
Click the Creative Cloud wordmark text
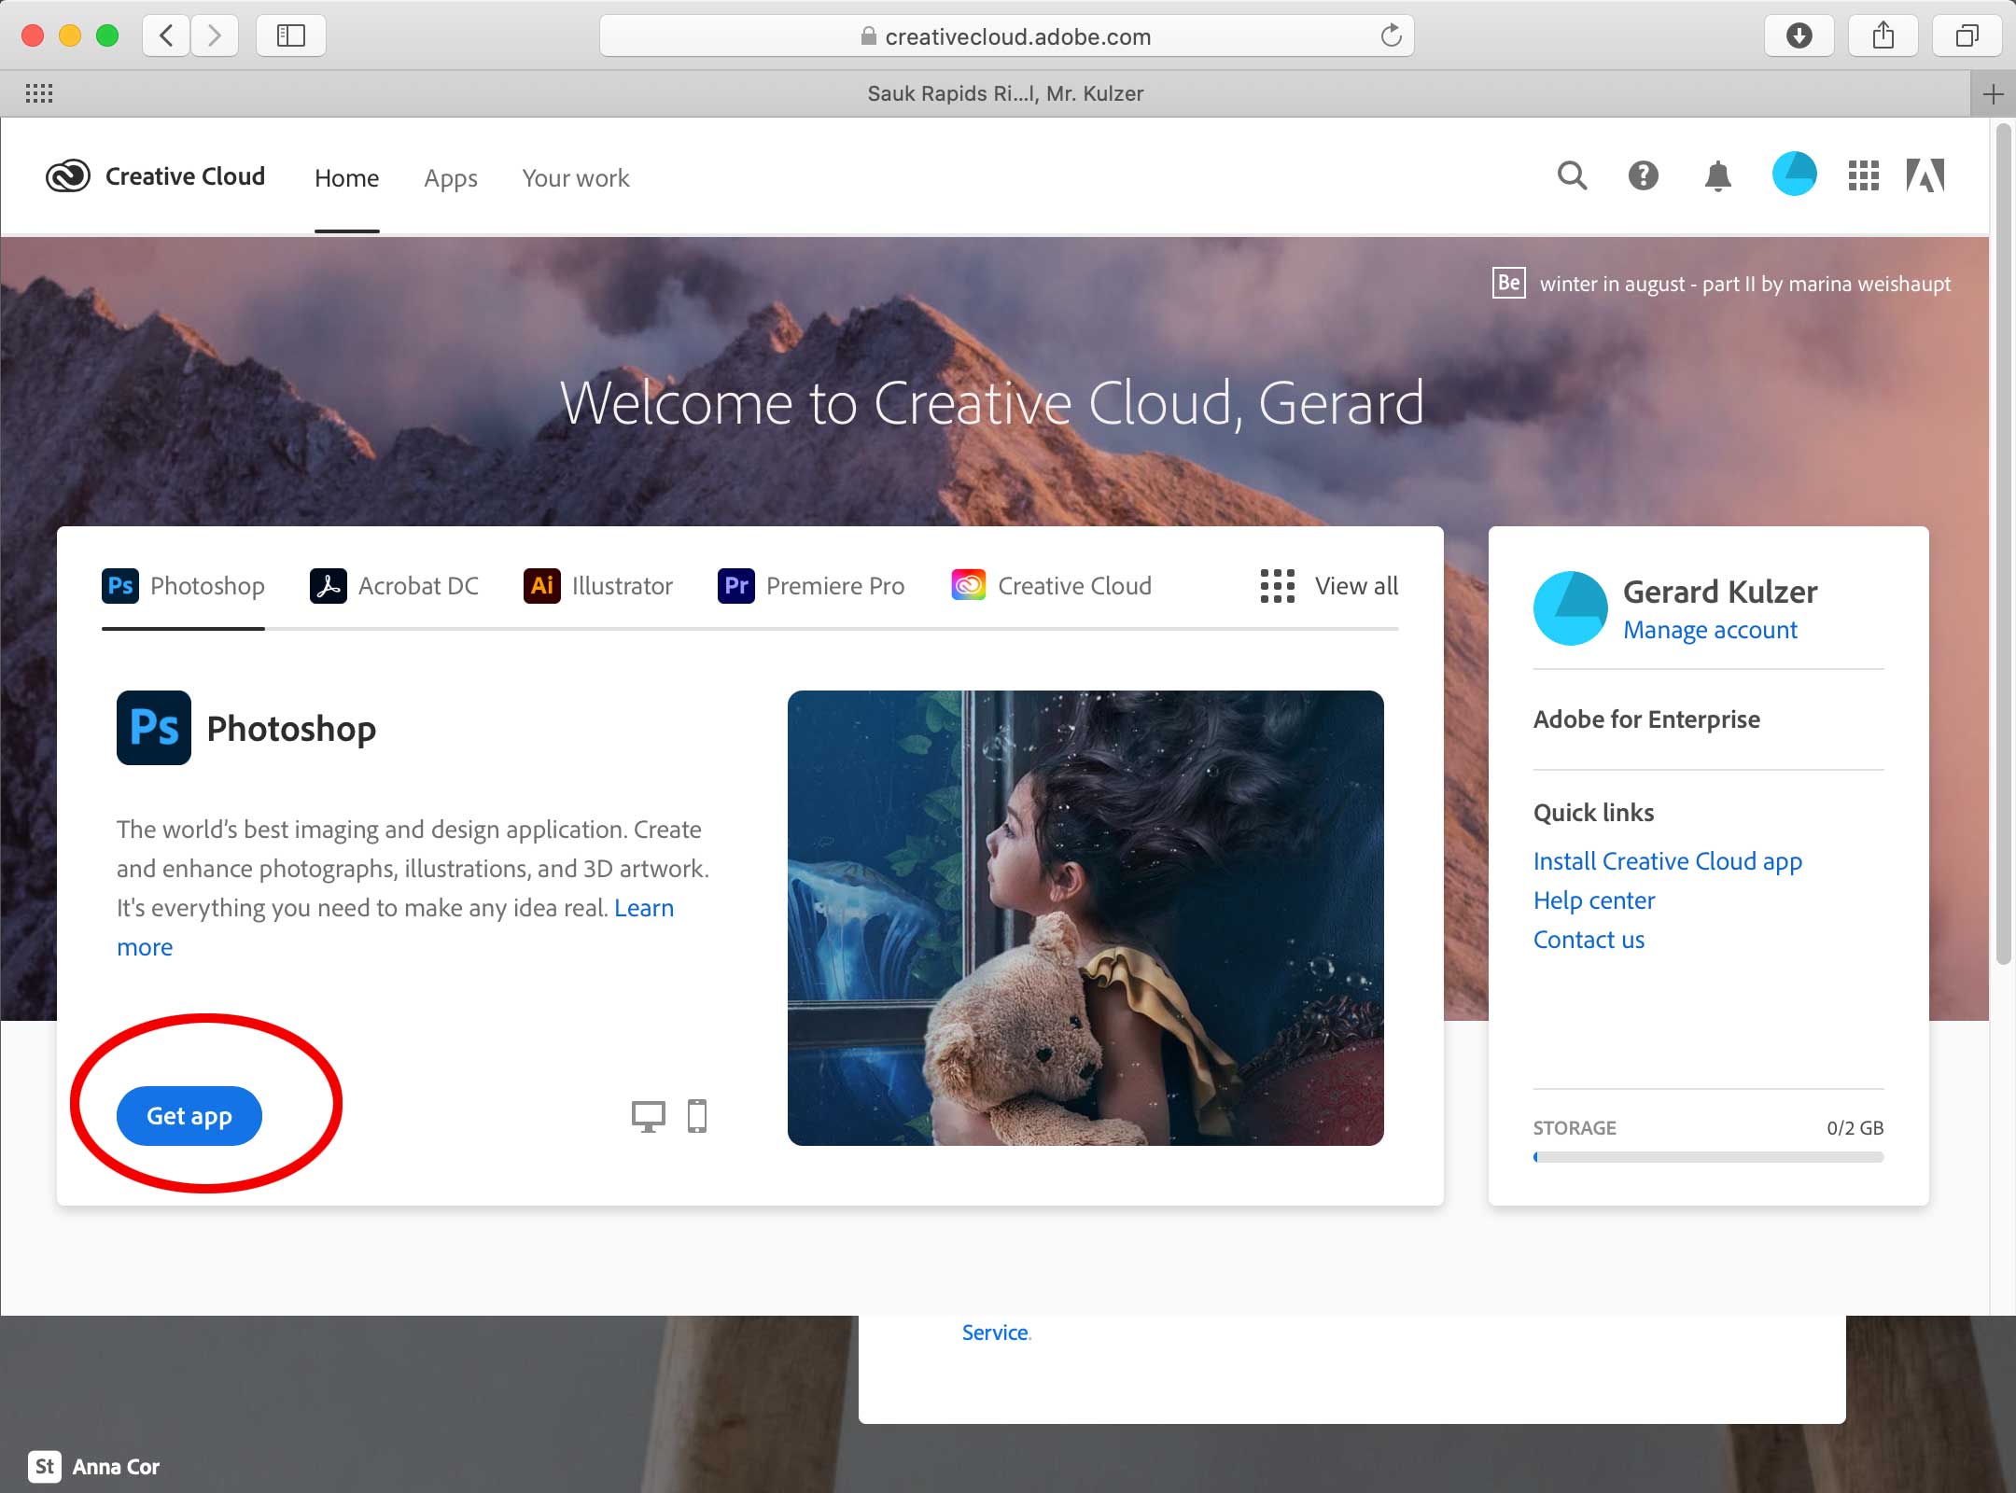pos(185,176)
